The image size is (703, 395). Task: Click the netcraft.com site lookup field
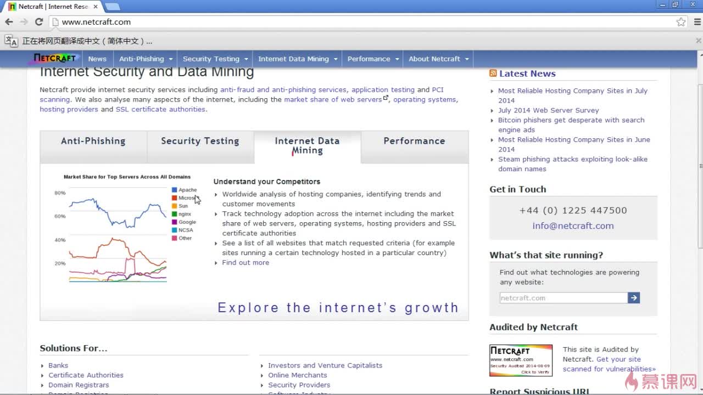coord(563,298)
